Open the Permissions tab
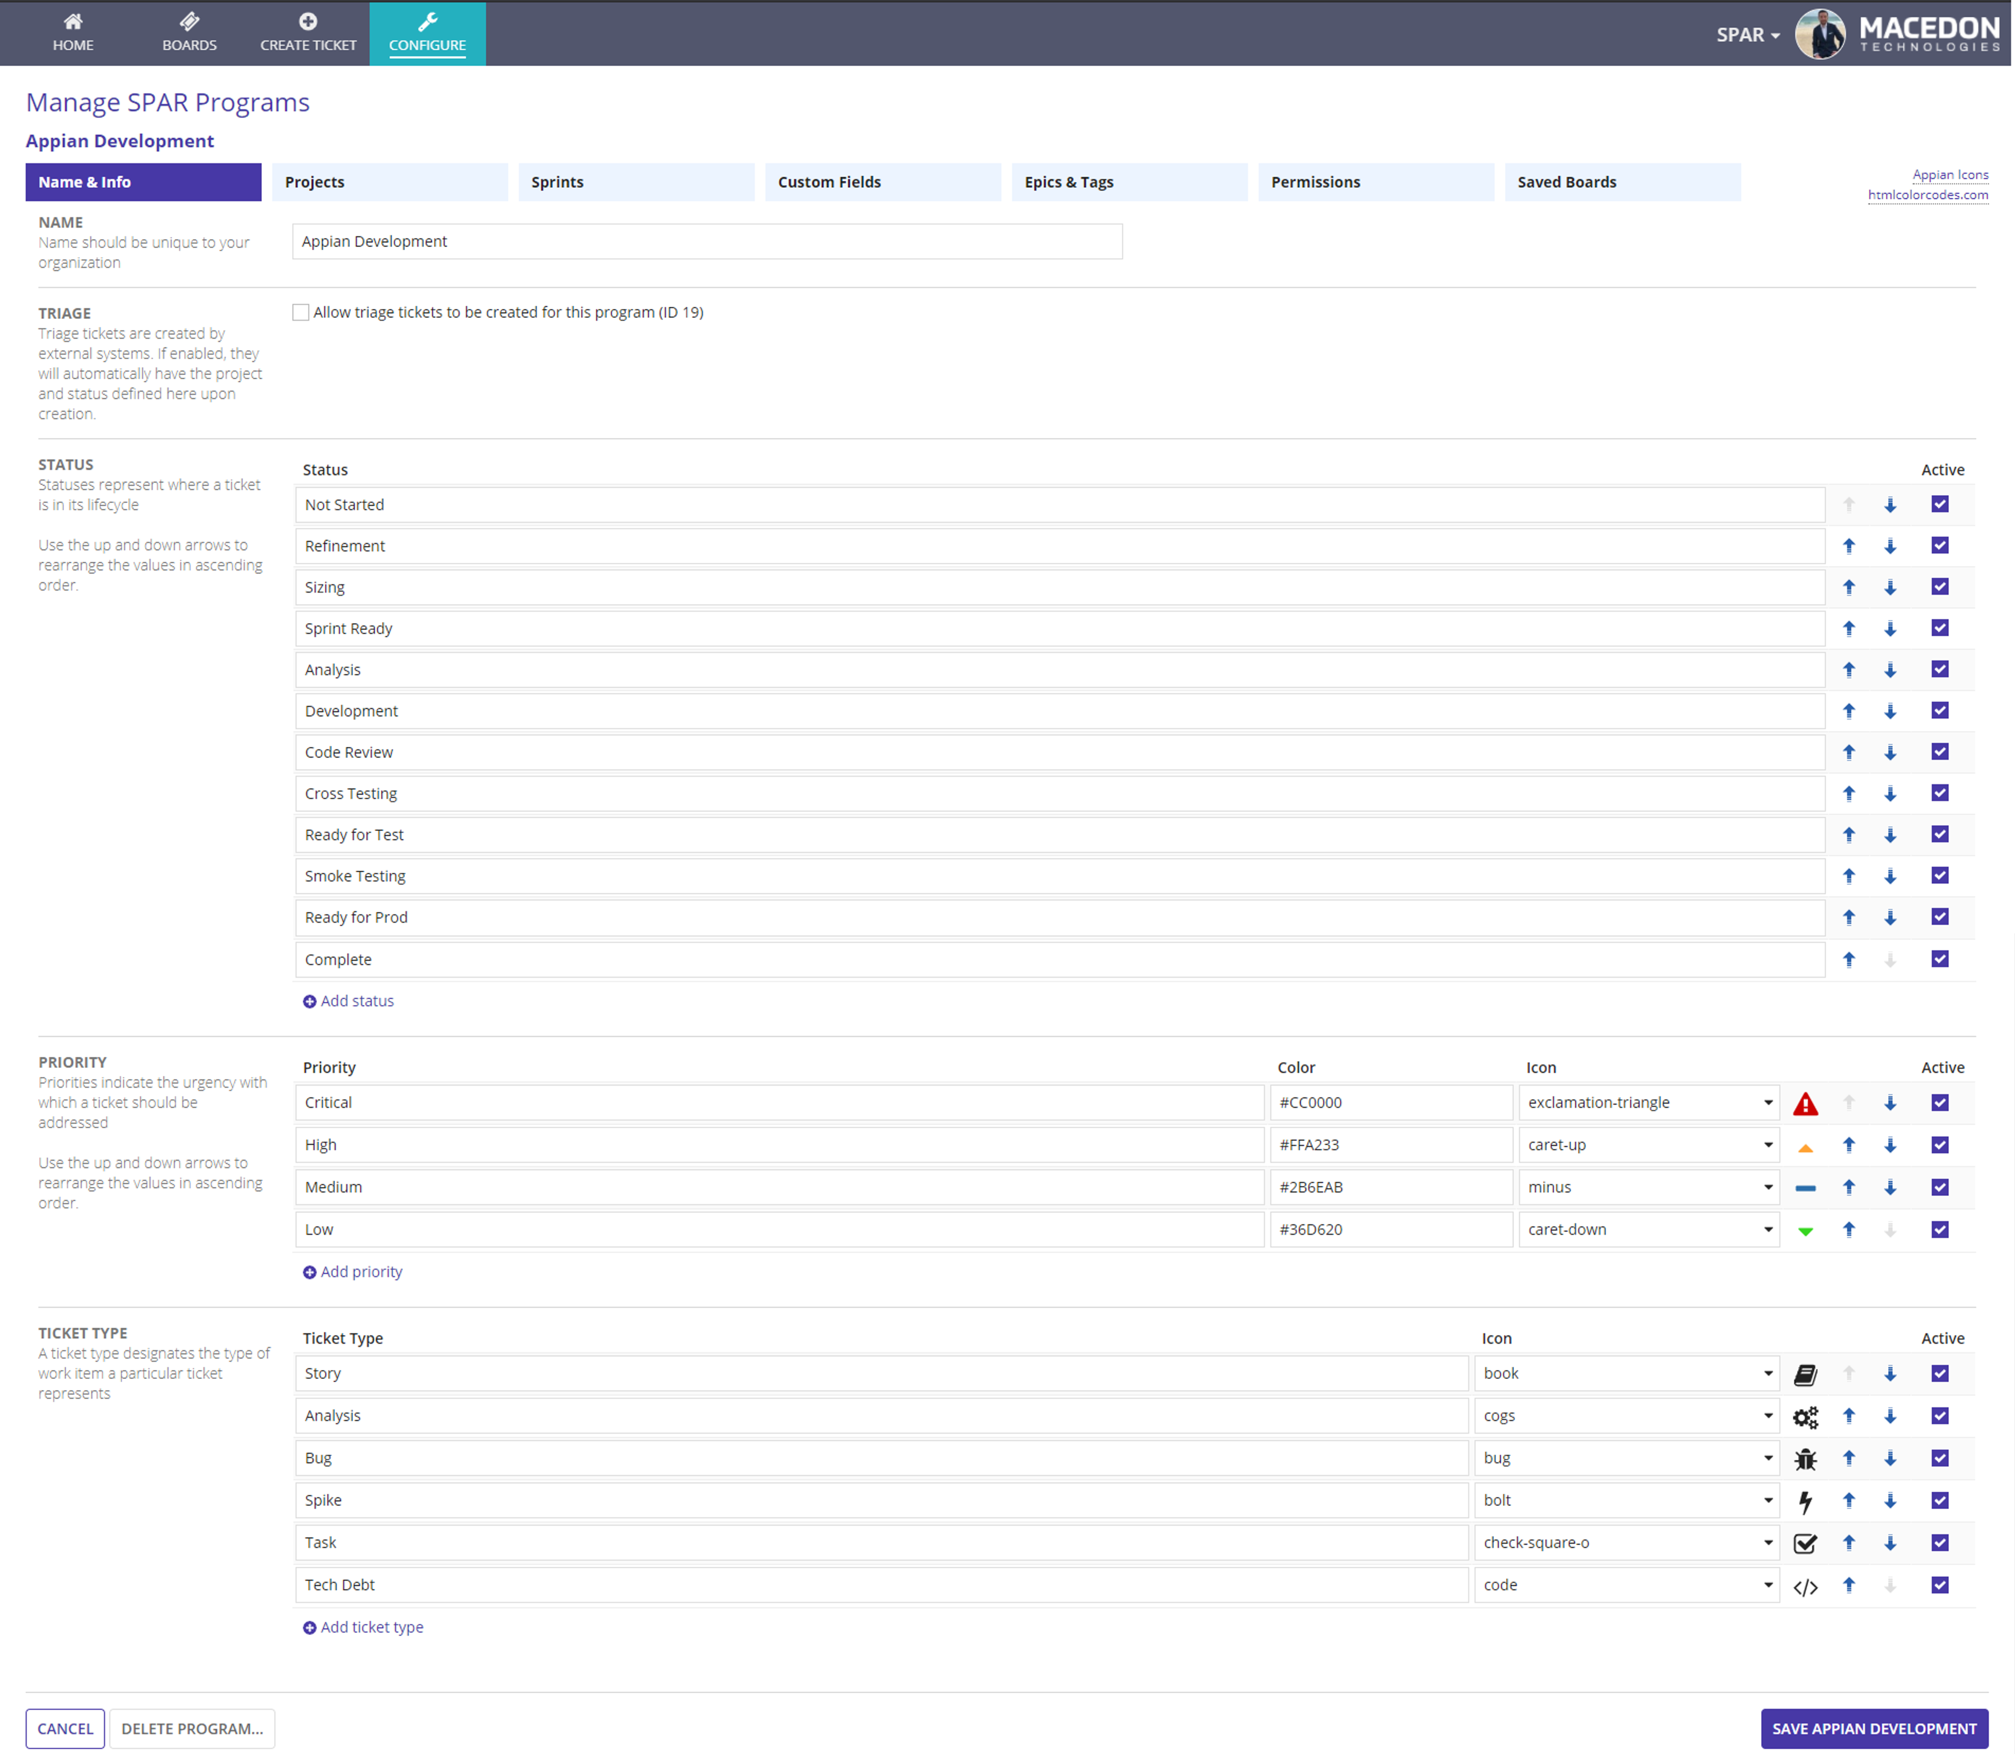Viewport: 2015px width, 1754px height. click(x=1376, y=182)
